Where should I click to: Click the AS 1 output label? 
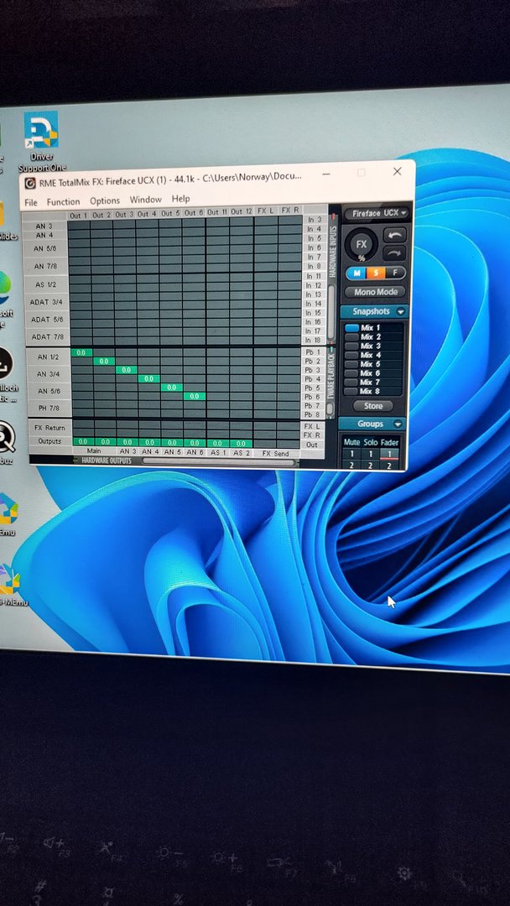coord(218,452)
